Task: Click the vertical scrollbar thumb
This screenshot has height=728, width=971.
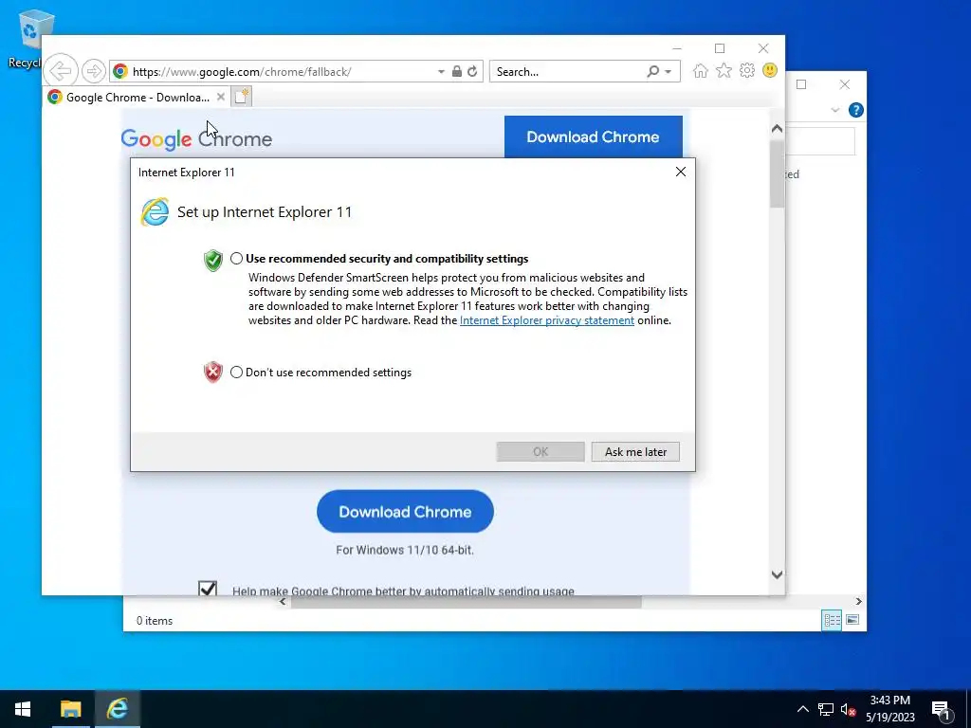Action: [x=778, y=174]
